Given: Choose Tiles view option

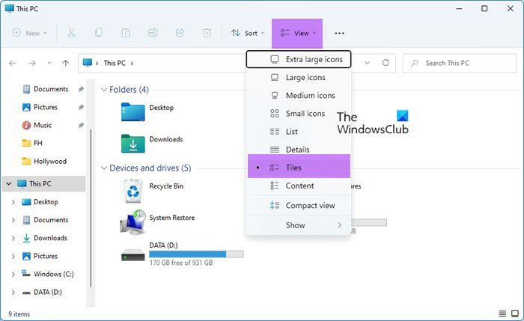Looking at the screenshot, I should tap(299, 168).
